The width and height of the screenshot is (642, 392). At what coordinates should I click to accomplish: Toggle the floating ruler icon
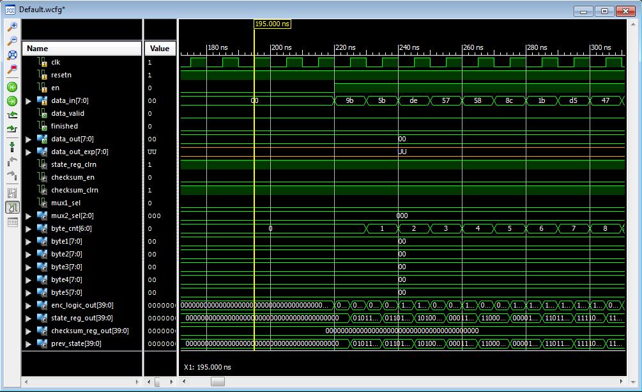(12, 223)
